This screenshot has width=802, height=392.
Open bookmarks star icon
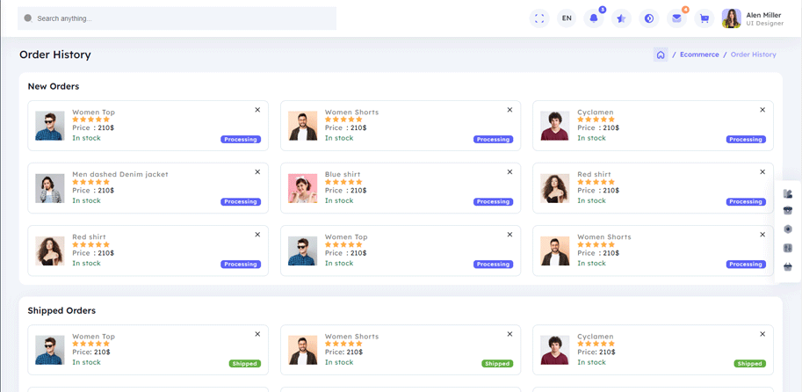(x=621, y=18)
